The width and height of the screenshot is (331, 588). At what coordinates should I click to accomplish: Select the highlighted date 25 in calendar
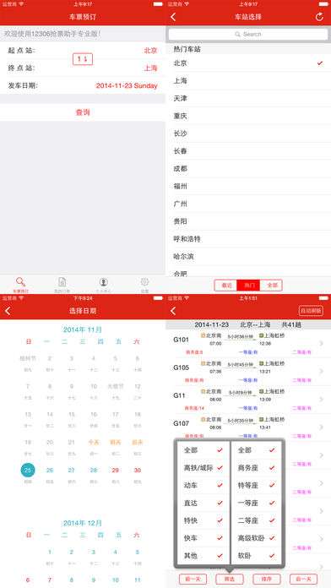pos(28,470)
